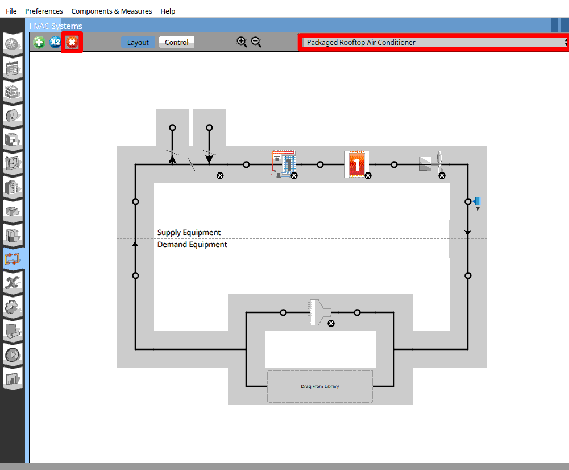
Task: Select the heating coil component
Action: pos(356,164)
